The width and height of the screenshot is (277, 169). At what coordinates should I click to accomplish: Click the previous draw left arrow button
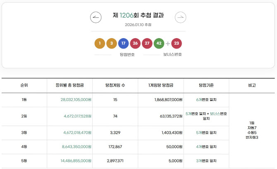point(96,17)
